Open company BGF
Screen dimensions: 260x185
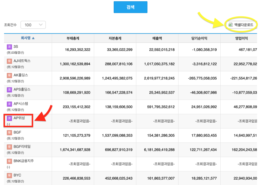pyautogui.click(x=17, y=132)
